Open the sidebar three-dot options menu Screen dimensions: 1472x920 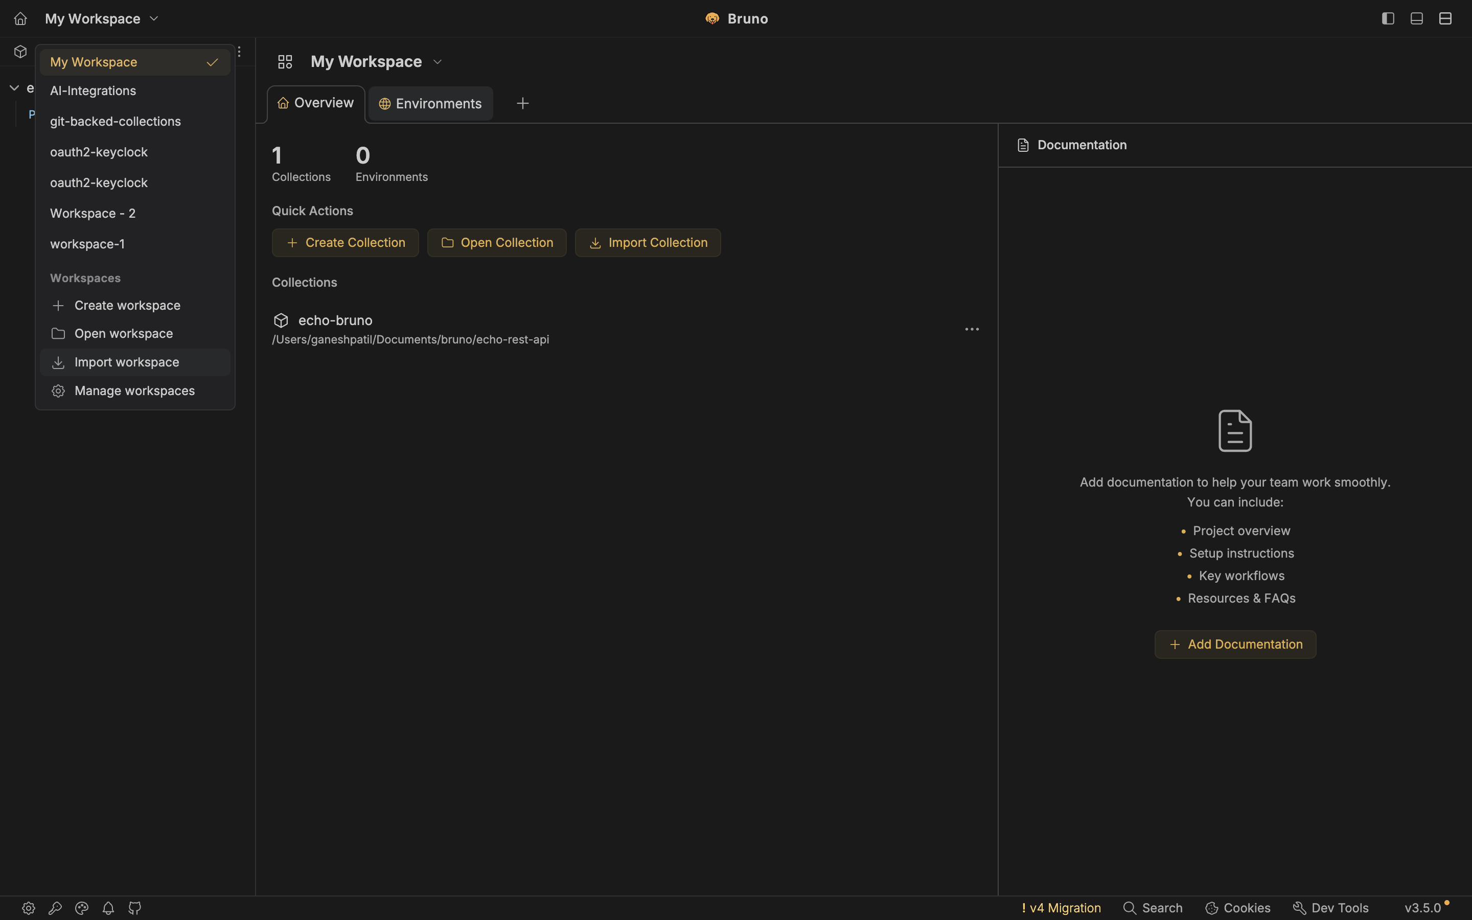[x=239, y=52]
